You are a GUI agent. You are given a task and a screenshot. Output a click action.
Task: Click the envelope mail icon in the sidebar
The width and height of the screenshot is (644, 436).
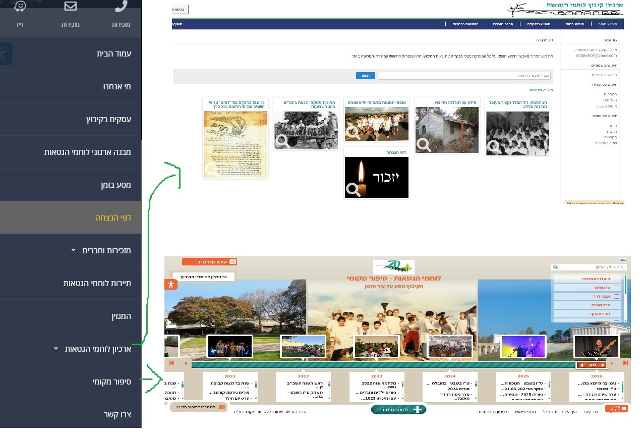(x=71, y=6)
